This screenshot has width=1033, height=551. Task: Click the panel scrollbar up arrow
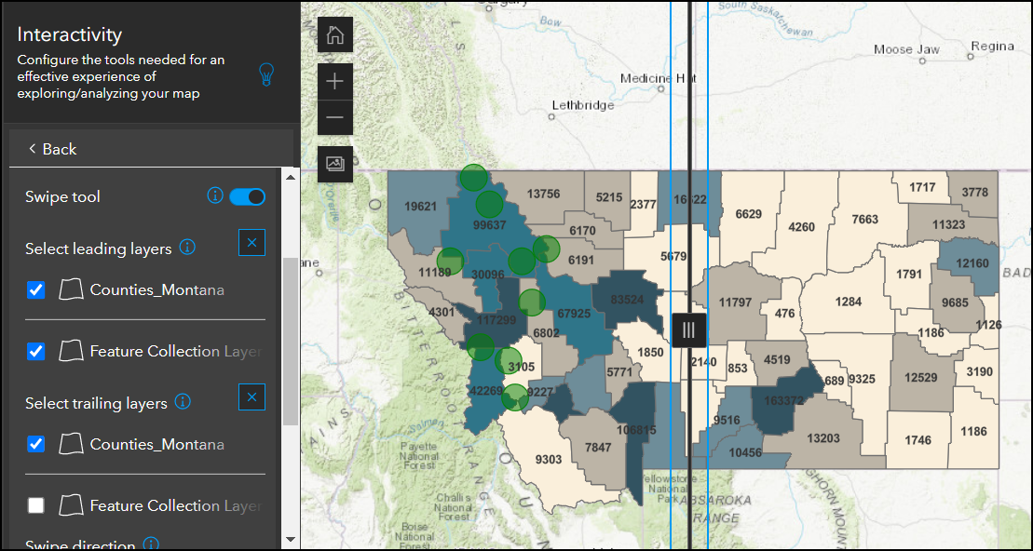pyautogui.click(x=290, y=176)
